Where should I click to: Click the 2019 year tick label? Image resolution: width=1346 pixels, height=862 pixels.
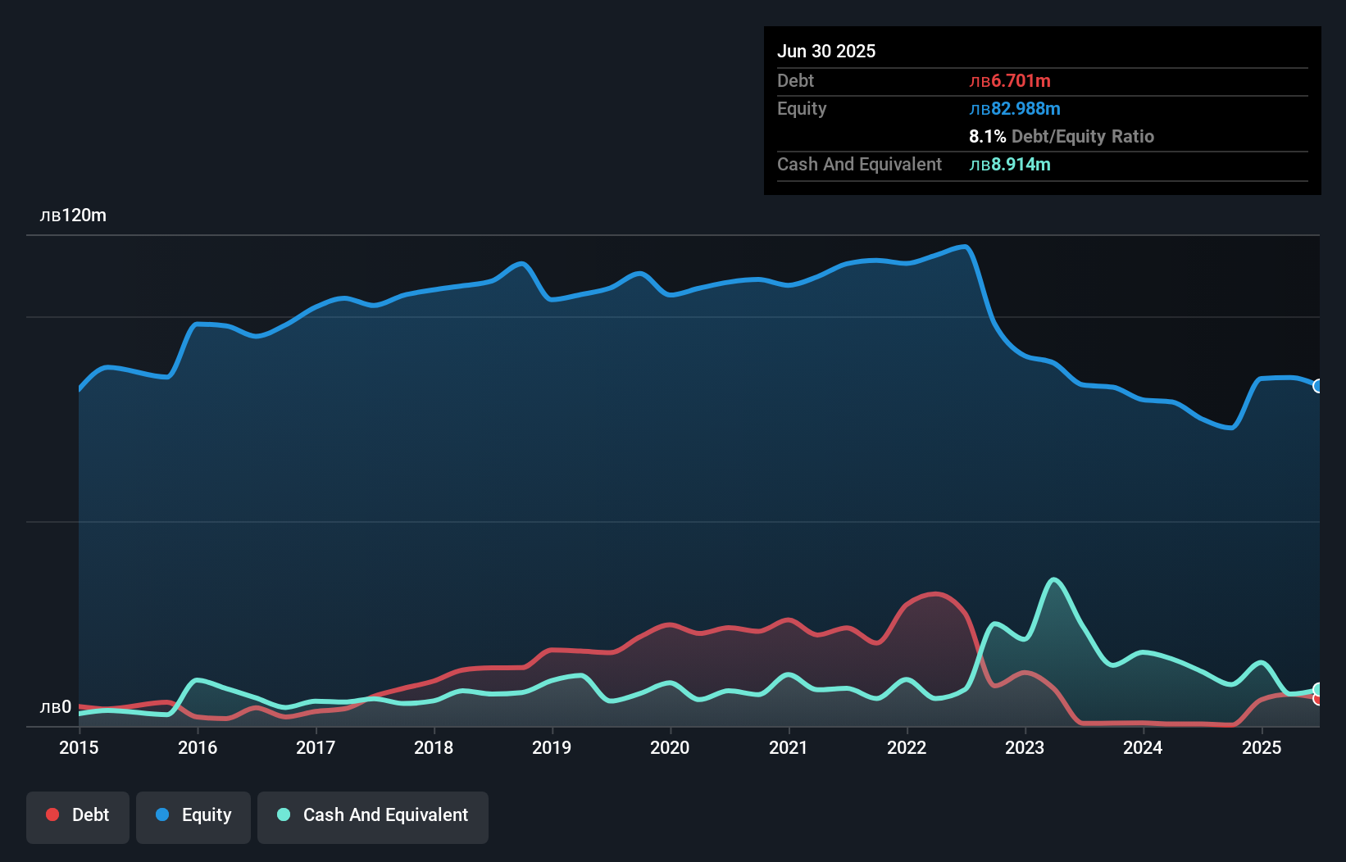[x=552, y=748]
